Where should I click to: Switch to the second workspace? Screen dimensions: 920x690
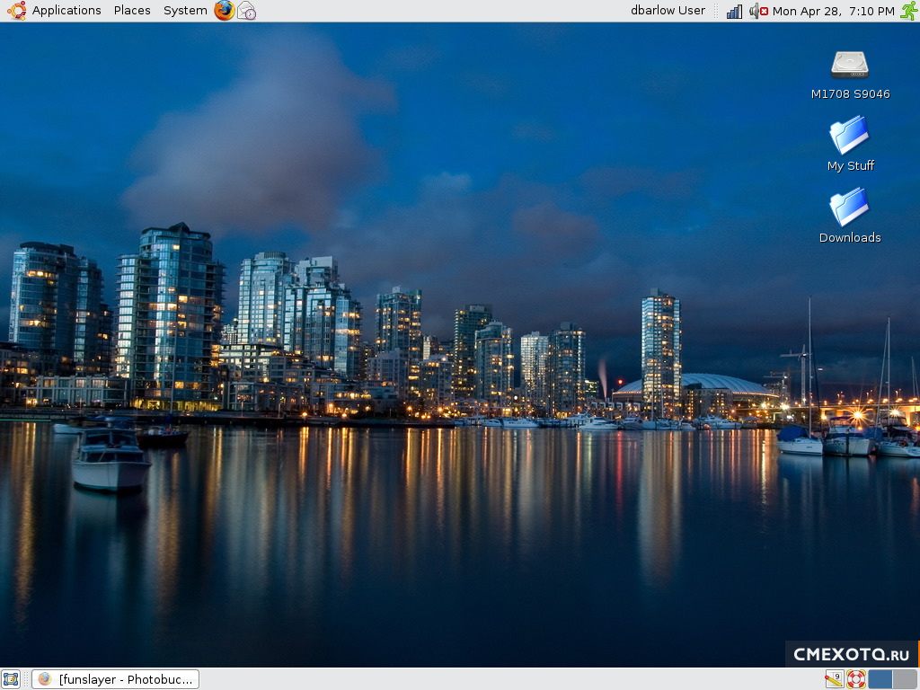point(905,679)
